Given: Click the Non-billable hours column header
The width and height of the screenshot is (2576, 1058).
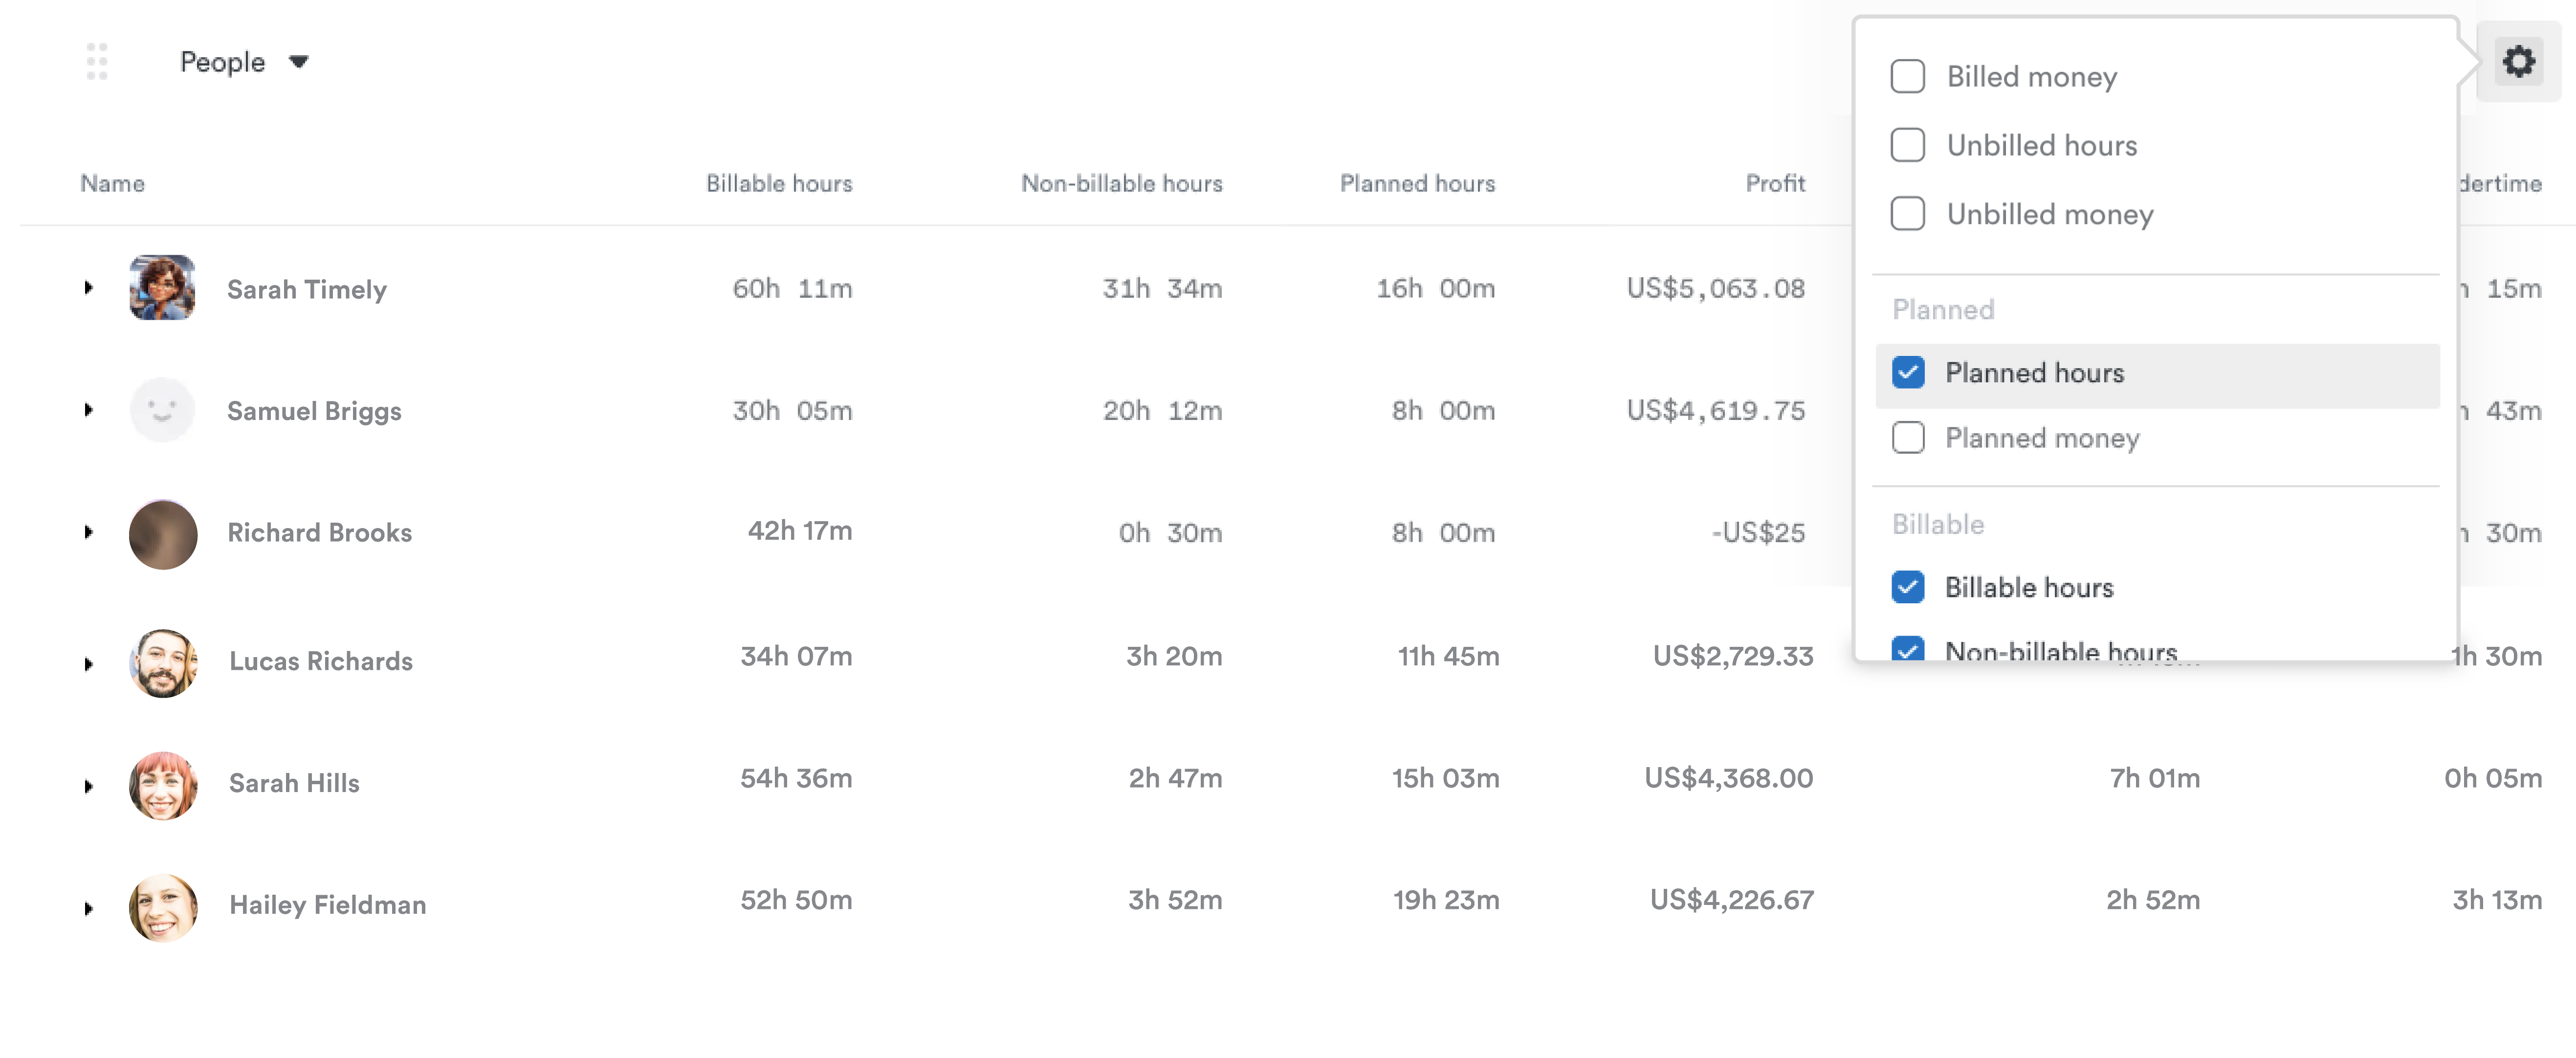Looking at the screenshot, I should coord(1121,184).
